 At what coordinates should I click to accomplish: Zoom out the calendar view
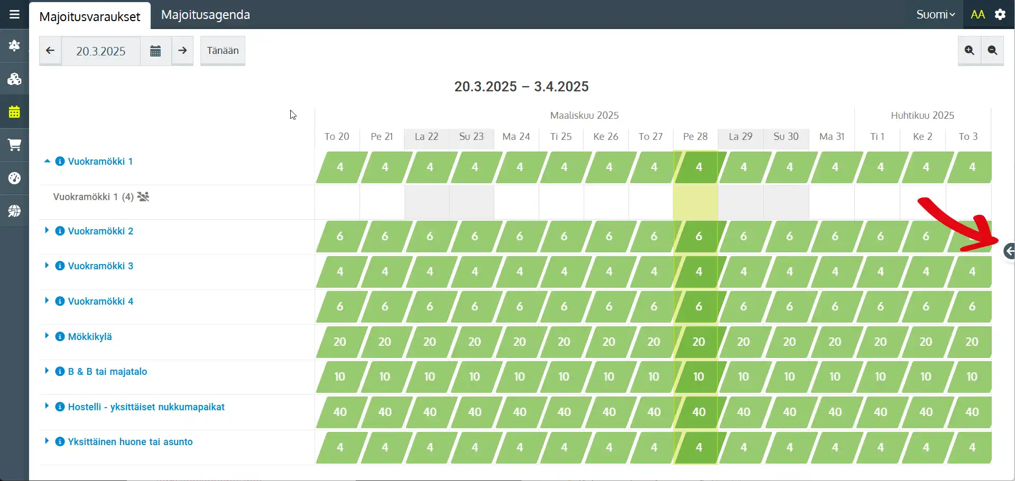992,50
